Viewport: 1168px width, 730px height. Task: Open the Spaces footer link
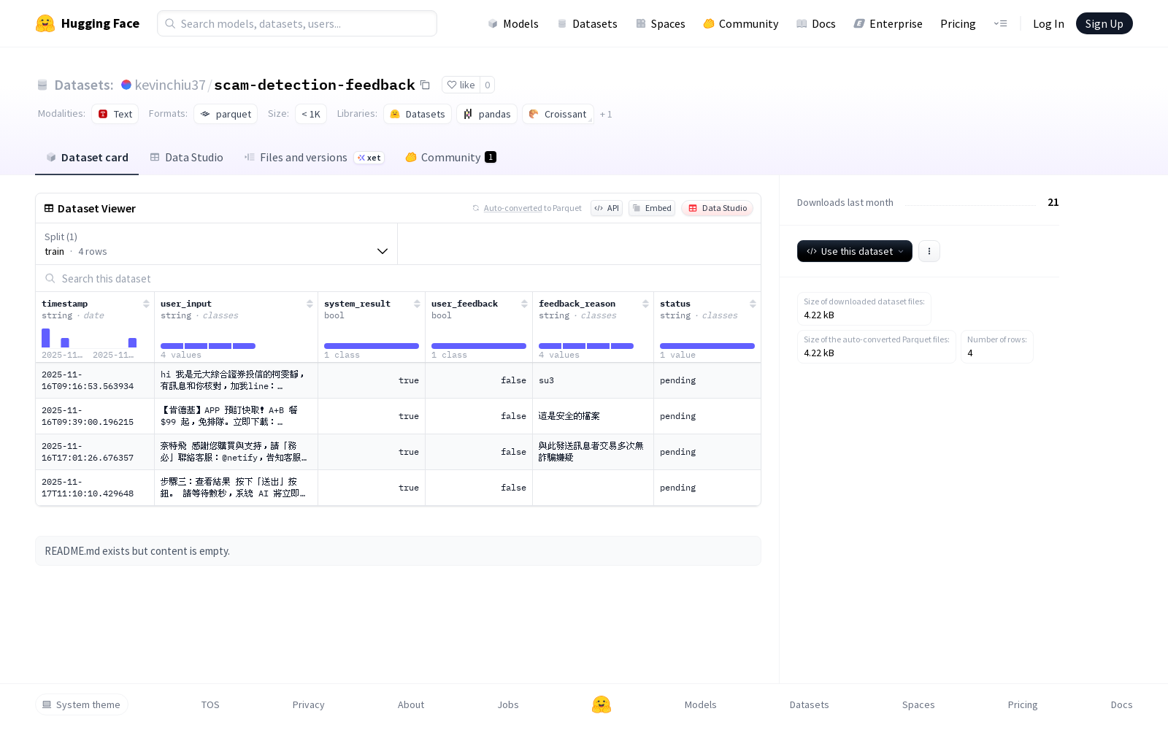point(918,704)
